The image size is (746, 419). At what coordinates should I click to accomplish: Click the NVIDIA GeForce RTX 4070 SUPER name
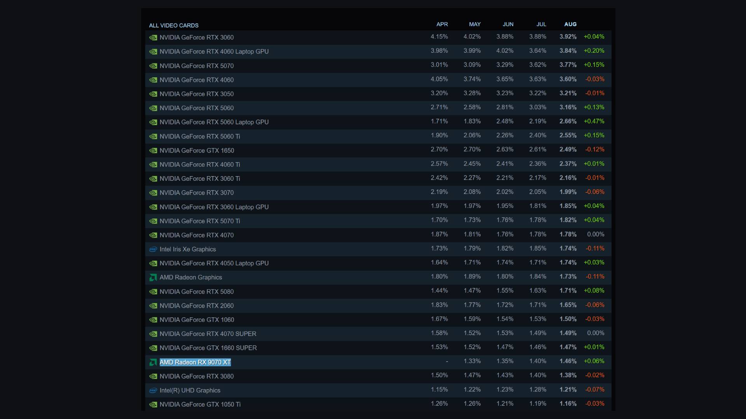tap(208, 334)
